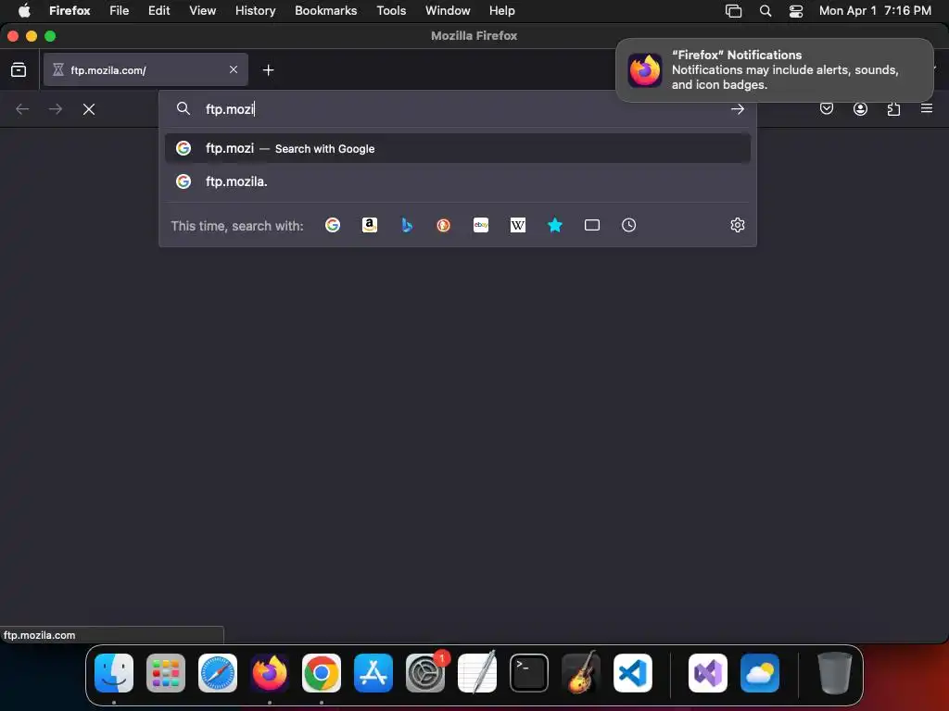Open the Bookmarks menu

click(x=325, y=10)
